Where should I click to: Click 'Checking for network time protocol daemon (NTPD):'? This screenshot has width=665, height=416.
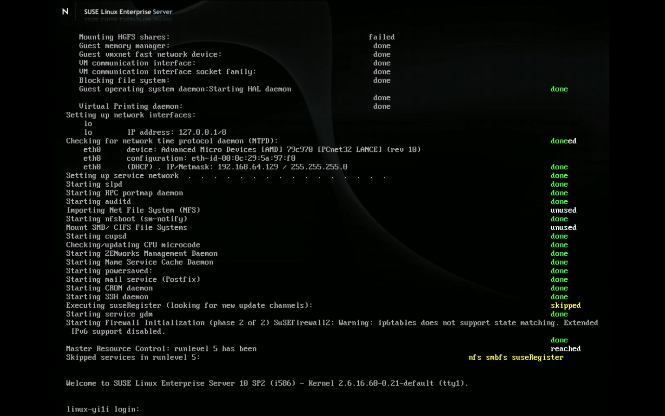(x=172, y=141)
